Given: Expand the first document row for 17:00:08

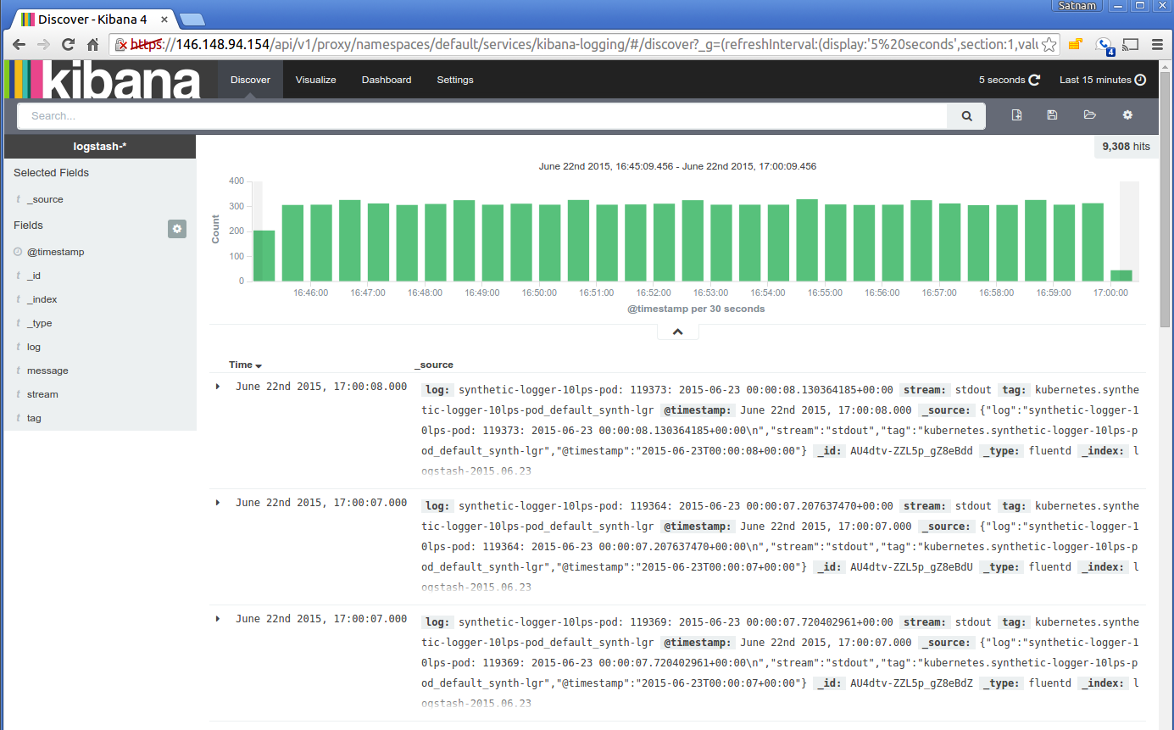Looking at the screenshot, I should coord(217,386).
